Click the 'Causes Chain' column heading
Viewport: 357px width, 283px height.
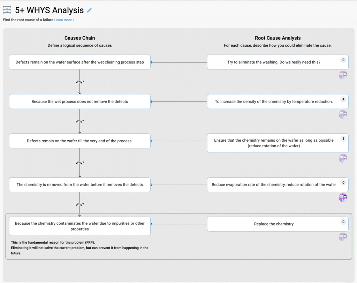(x=80, y=38)
